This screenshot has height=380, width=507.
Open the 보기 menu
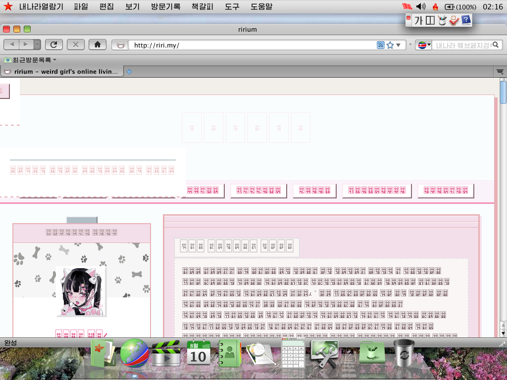[x=132, y=6]
